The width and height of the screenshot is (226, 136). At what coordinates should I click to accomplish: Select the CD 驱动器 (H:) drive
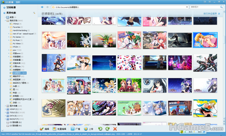[x=14, y=126]
